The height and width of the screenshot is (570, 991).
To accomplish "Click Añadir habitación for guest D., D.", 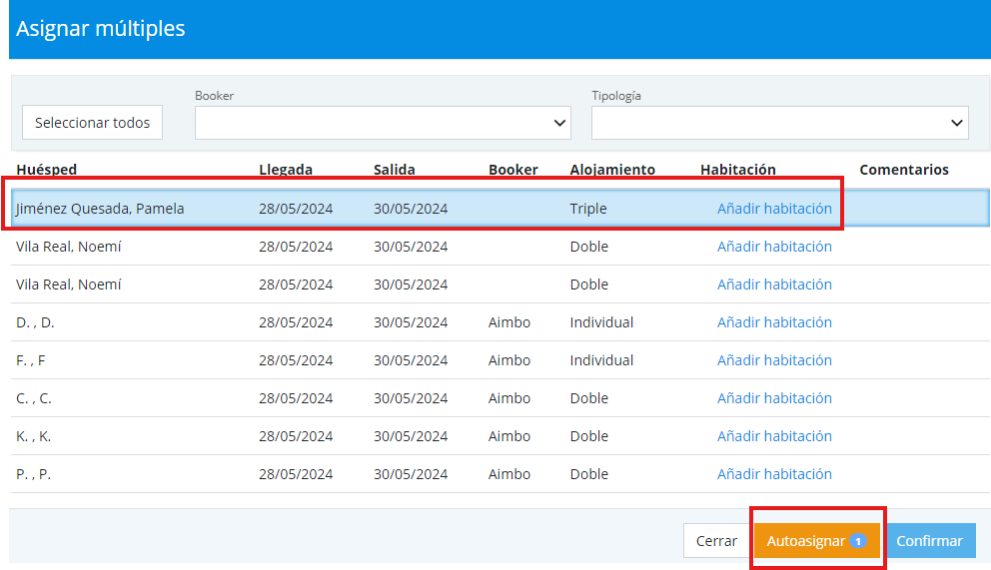I will click(x=774, y=322).
